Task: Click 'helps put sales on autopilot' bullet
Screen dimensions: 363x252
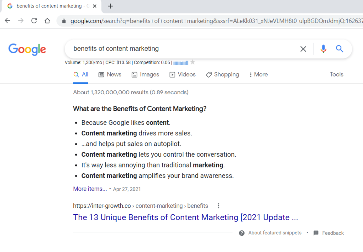Action: pyautogui.click(x=131, y=144)
